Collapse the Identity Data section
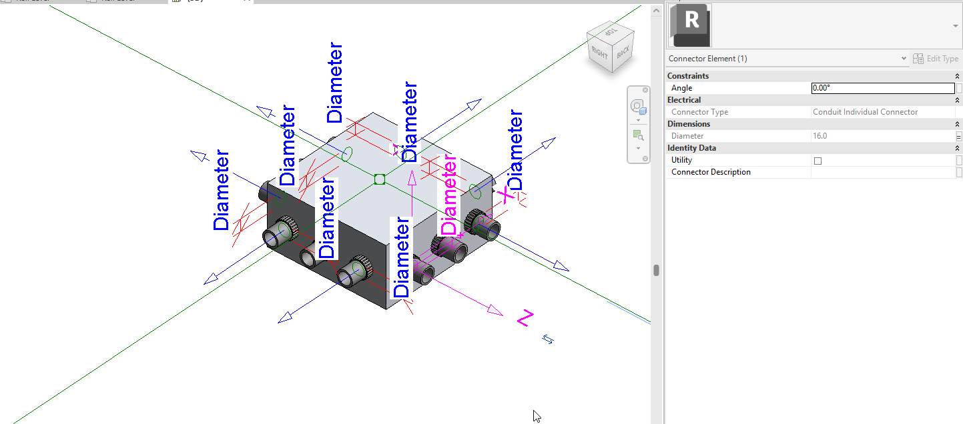963x424 pixels. tap(958, 148)
